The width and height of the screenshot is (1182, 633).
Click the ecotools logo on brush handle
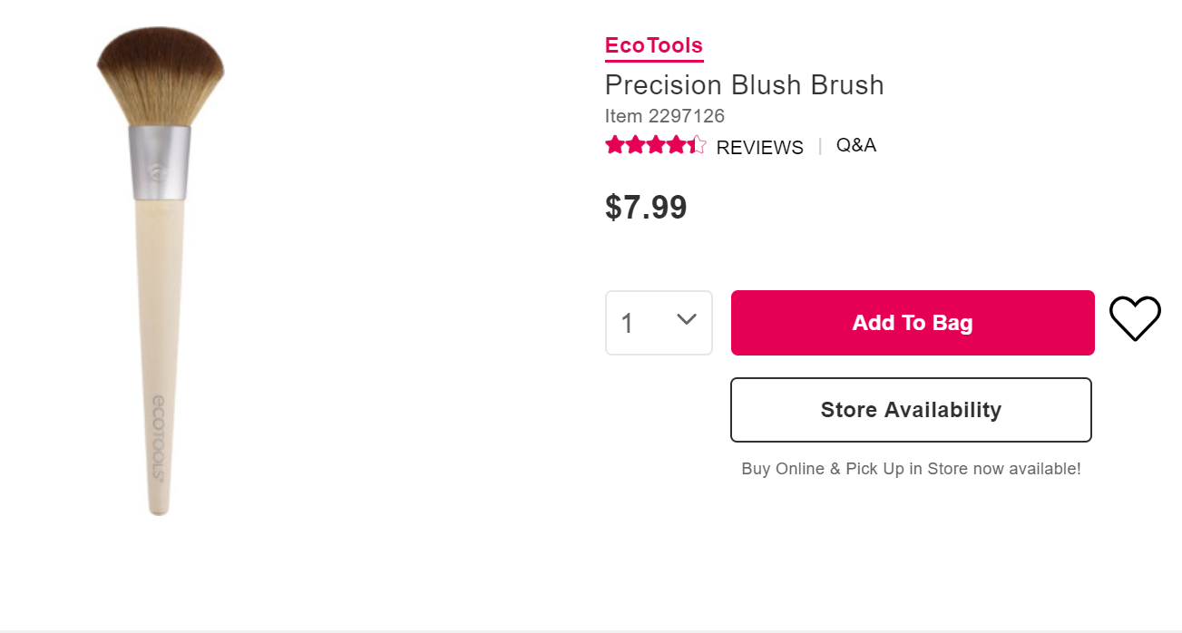point(157,438)
